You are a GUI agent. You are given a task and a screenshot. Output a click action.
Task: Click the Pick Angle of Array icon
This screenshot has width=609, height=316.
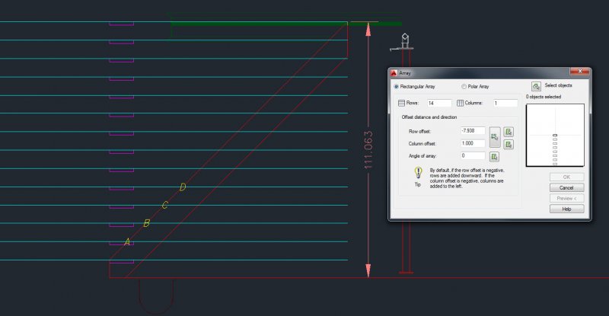tap(494, 157)
